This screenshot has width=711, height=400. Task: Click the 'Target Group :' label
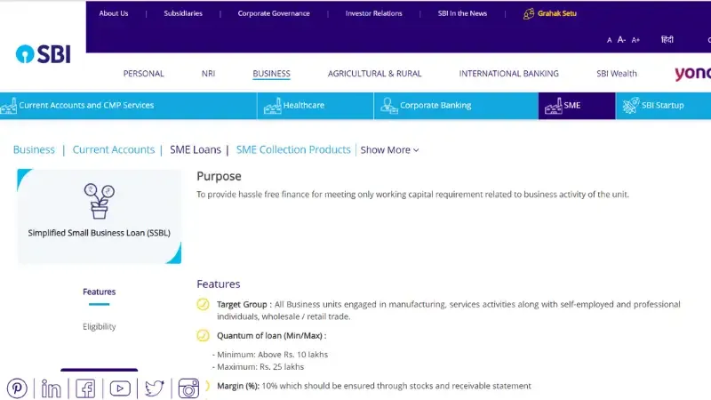tap(244, 304)
